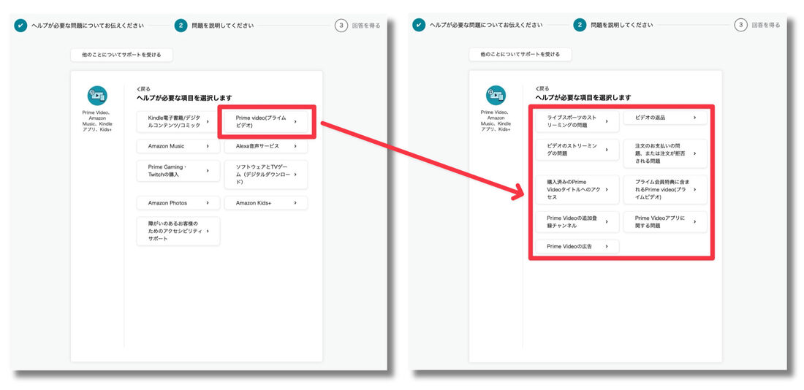Click the Prime Video category icon in left panel
Viewport: 804px width, 390px height.
(97, 96)
